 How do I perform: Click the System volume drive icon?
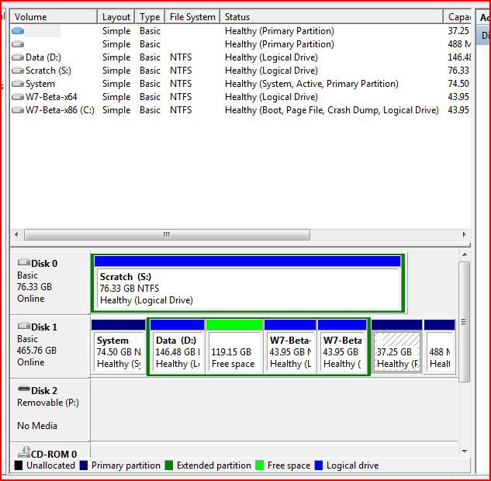18,84
